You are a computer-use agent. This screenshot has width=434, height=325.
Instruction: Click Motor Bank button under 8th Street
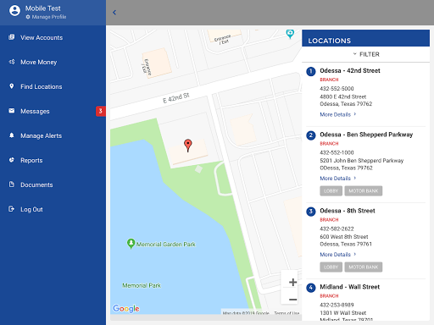364,267
